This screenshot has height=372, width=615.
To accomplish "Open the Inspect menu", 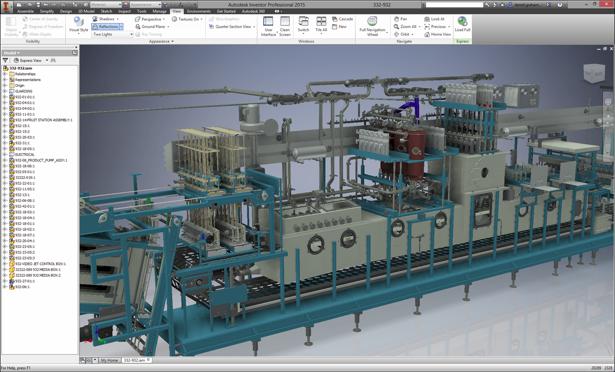I will tap(124, 11).
